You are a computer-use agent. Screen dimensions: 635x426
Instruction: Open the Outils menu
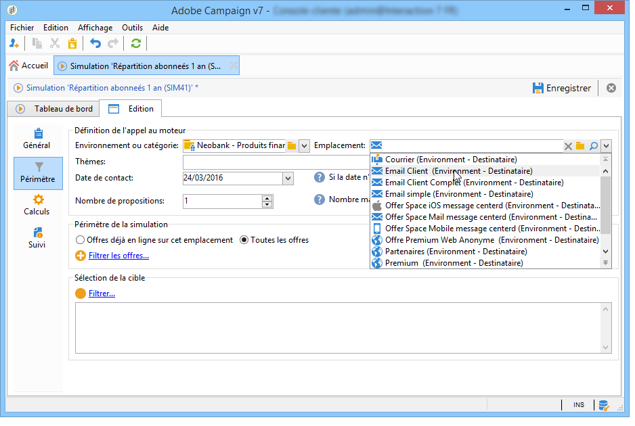[x=132, y=28]
